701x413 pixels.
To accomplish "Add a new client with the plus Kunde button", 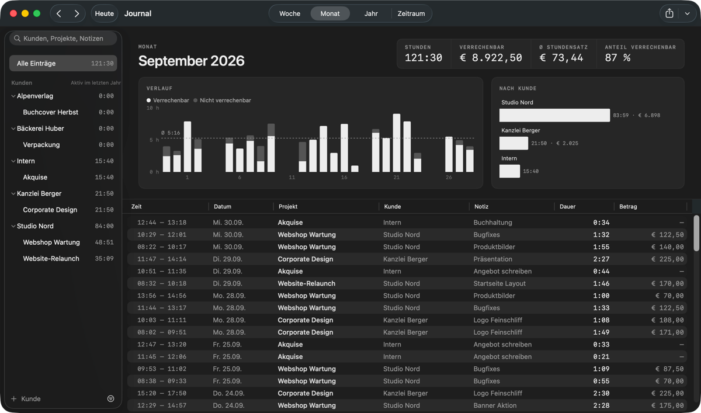I will point(26,398).
